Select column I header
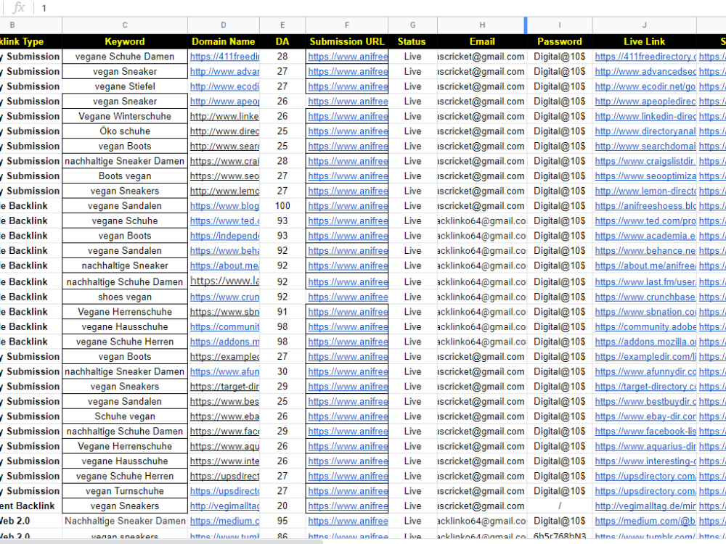Screen dimensions: 726x544 [x=559, y=25]
